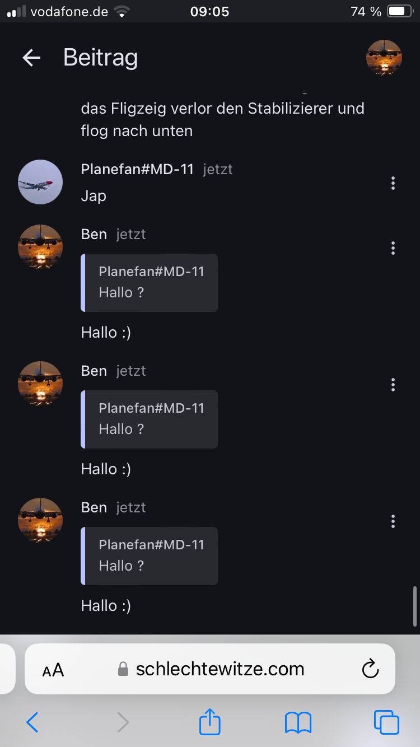This screenshot has height=747, width=420.
Task: Open Safari bookmarks
Action: coord(298,722)
